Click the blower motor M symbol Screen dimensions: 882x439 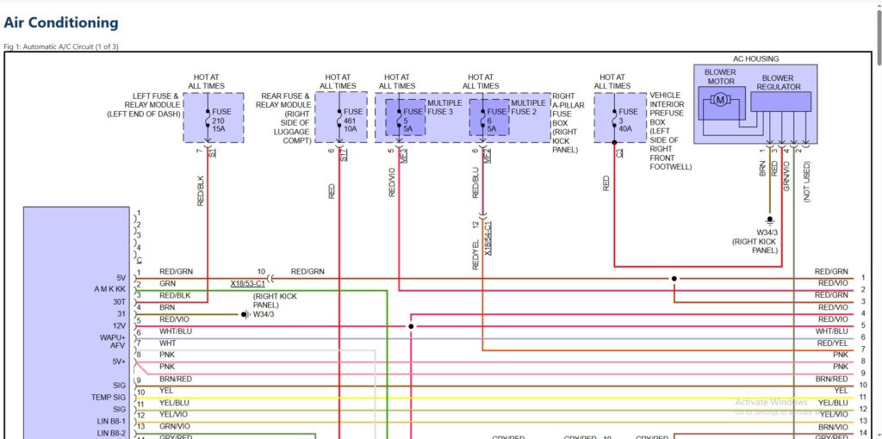[x=719, y=100]
